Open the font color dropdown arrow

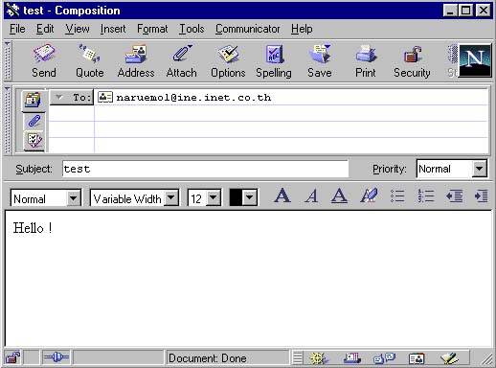250,197
